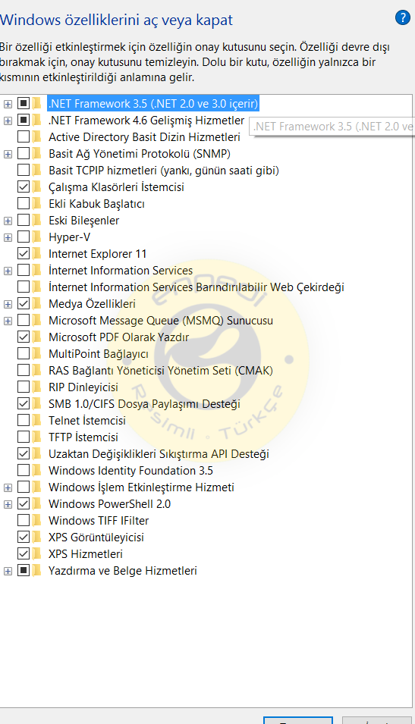Select Windows PowerShell 2.0 label
This screenshot has width=415, height=724.
(109, 503)
